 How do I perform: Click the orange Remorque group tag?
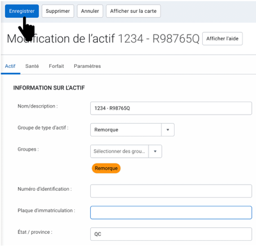pyautogui.click(x=106, y=168)
